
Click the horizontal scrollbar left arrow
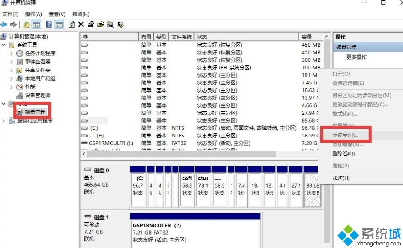coord(84,154)
